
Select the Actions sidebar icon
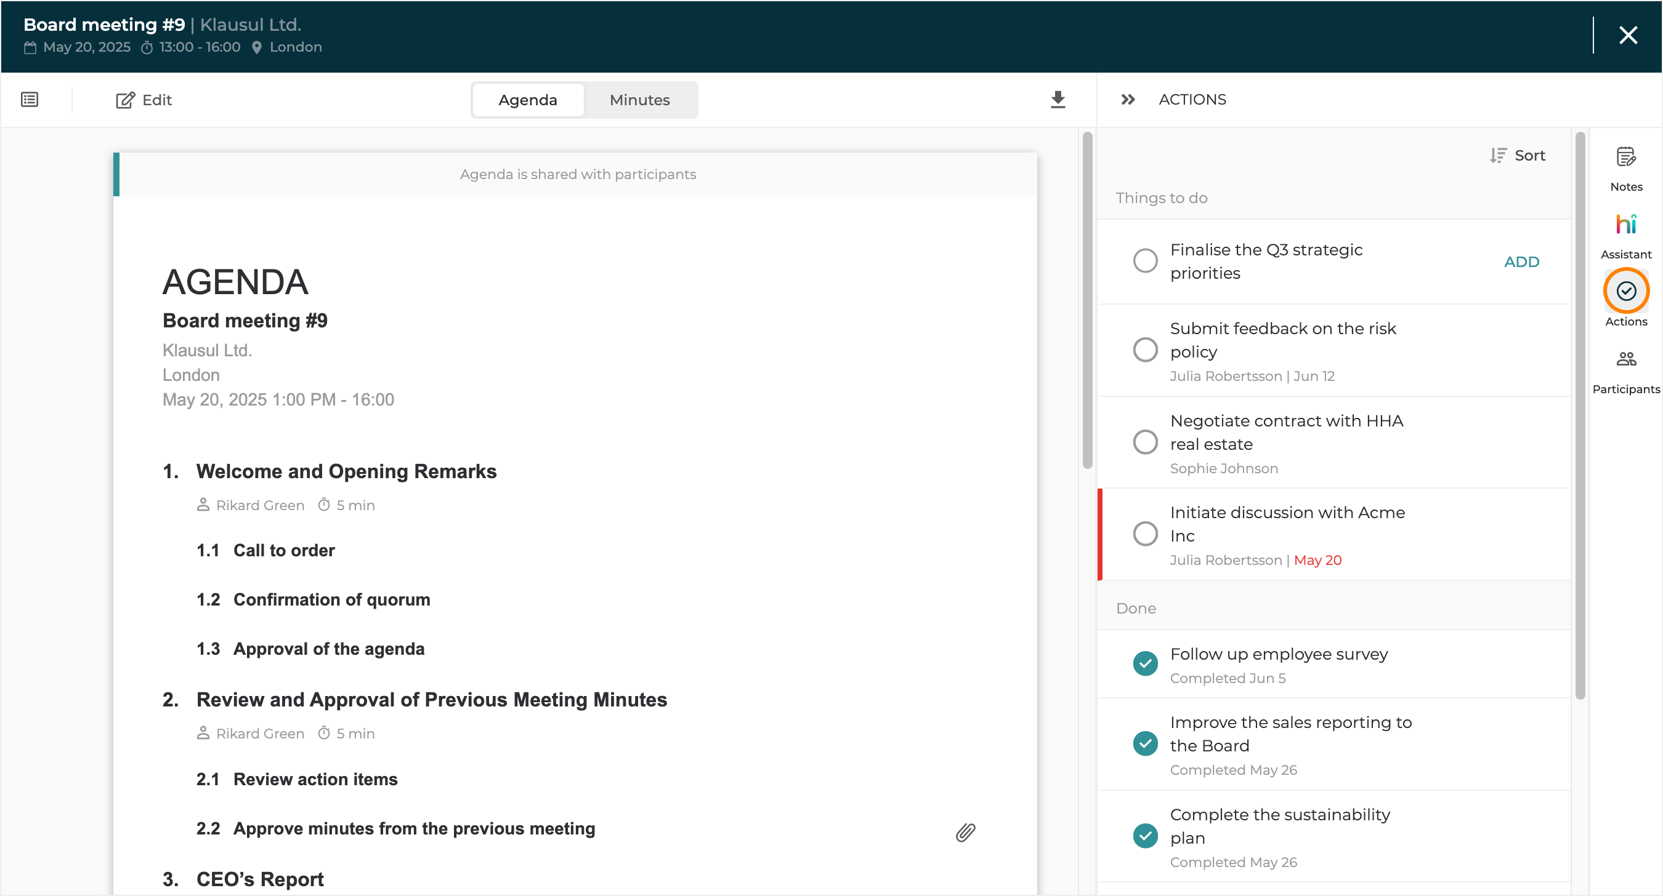point(1625,292)
